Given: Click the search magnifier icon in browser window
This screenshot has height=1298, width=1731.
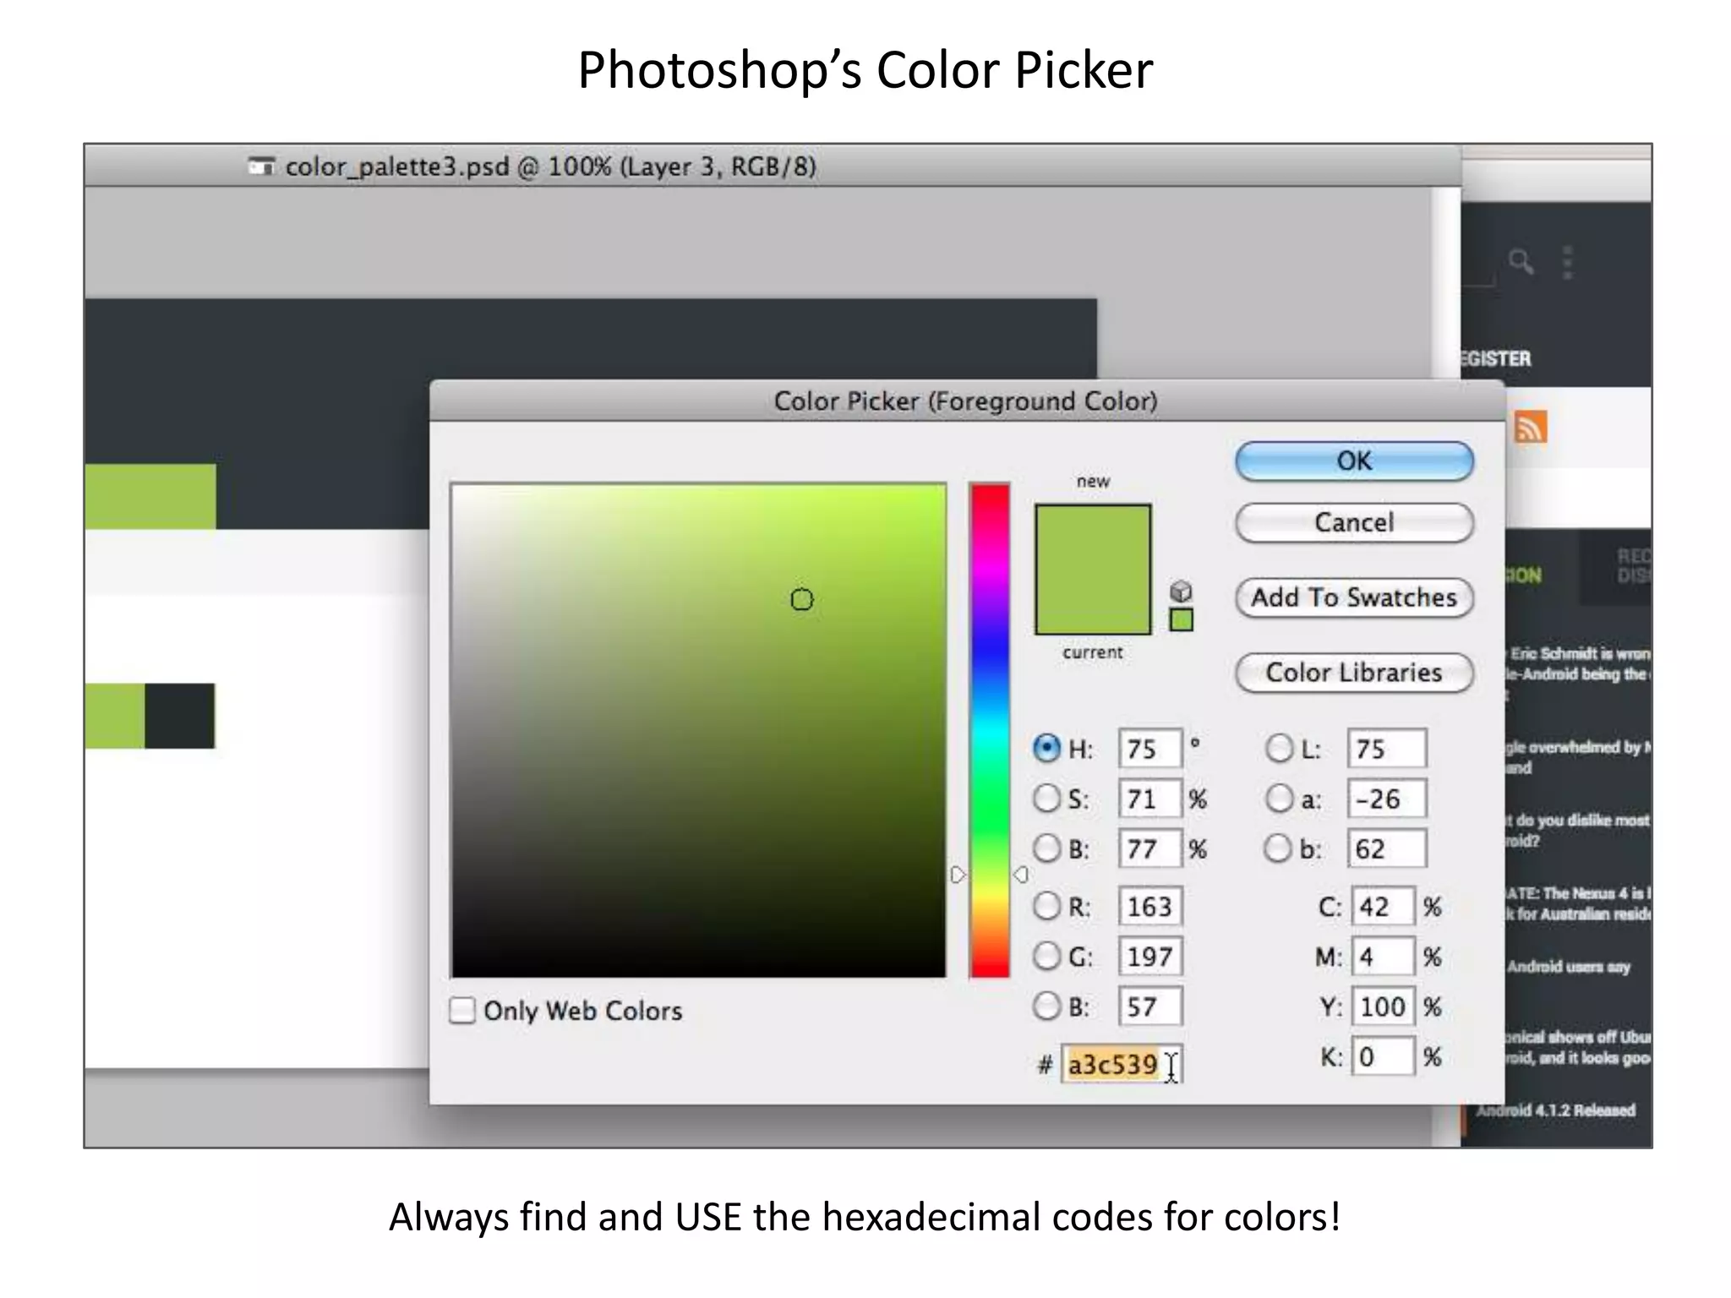Looking at the screenshot, I should (1521, 262).
